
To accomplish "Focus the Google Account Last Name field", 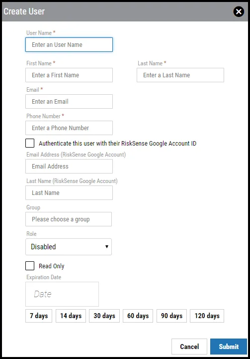I will (69, 193).
